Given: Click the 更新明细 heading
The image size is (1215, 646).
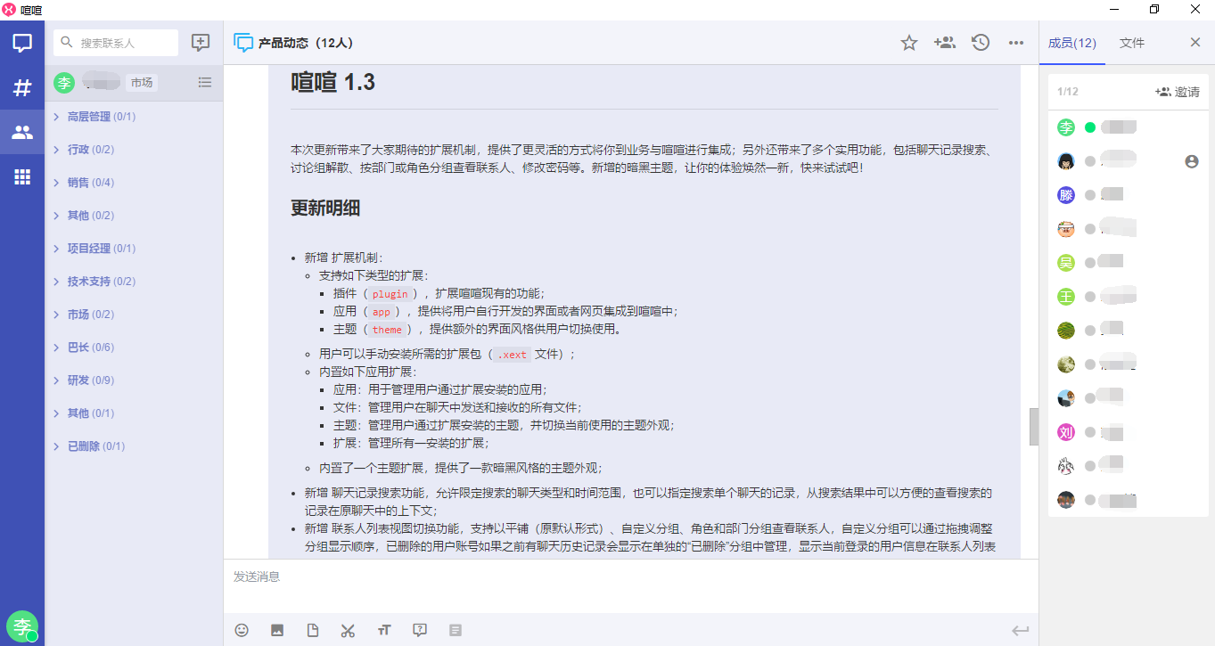Looking at the screenshot, I should coord(325,208).
